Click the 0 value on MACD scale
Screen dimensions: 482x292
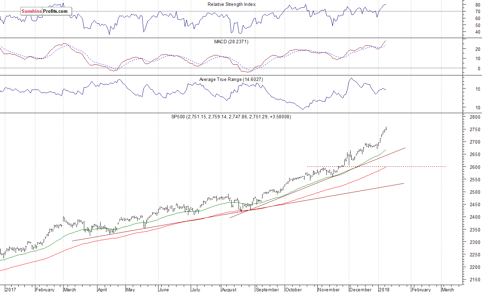(x=479, y=69)
